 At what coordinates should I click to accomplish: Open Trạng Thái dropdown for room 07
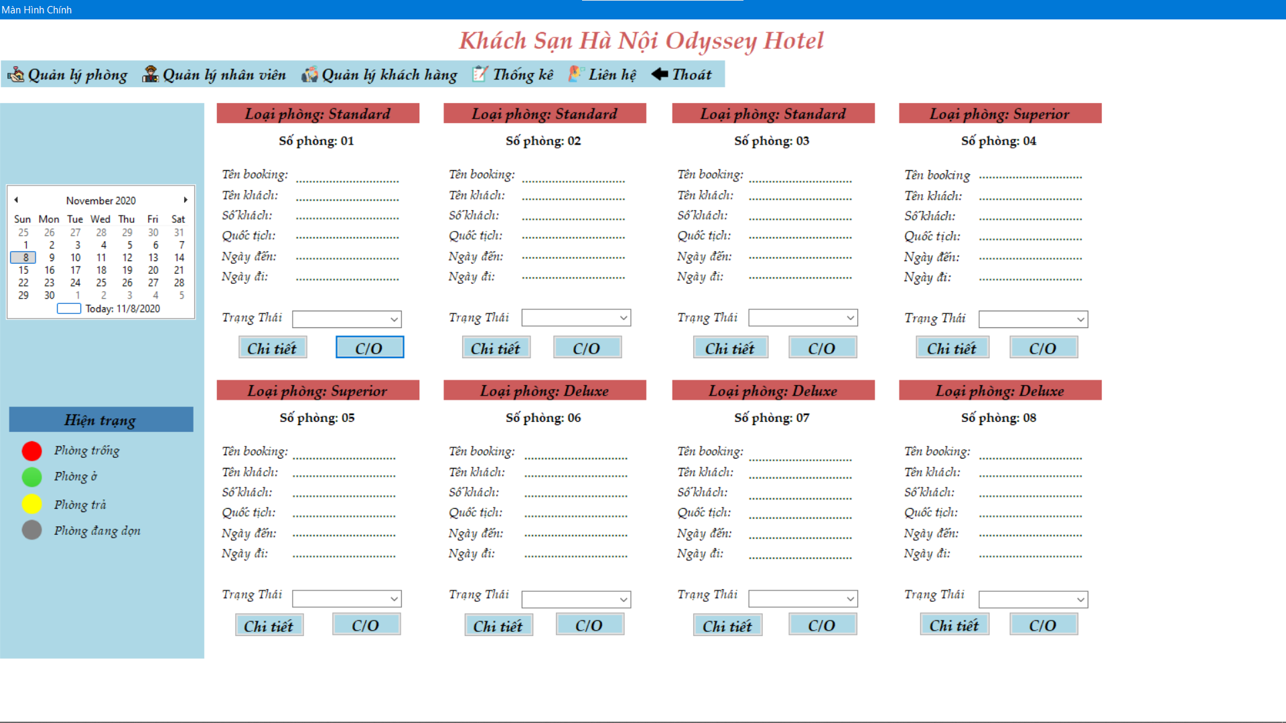click(x=803, y=598)
